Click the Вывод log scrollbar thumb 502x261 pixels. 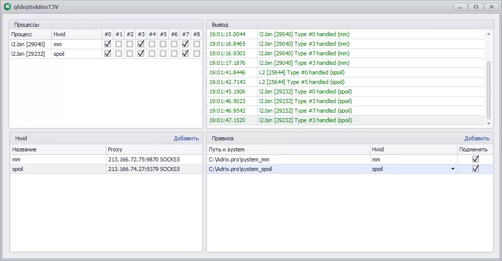point(488,90)
